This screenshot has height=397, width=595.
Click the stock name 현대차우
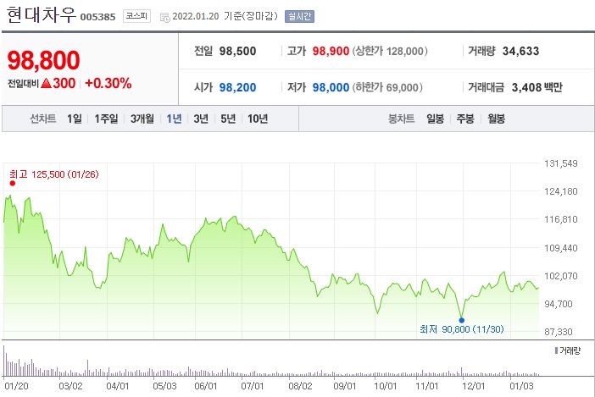tap(42, 14)
